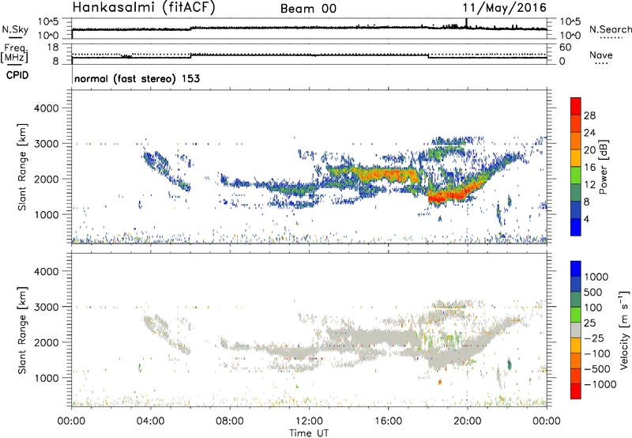Image resolution: width=632 pixels, height=438 pixels.
Task: Click the 4000 tick in the power panel
Action: tap(46, 108)
